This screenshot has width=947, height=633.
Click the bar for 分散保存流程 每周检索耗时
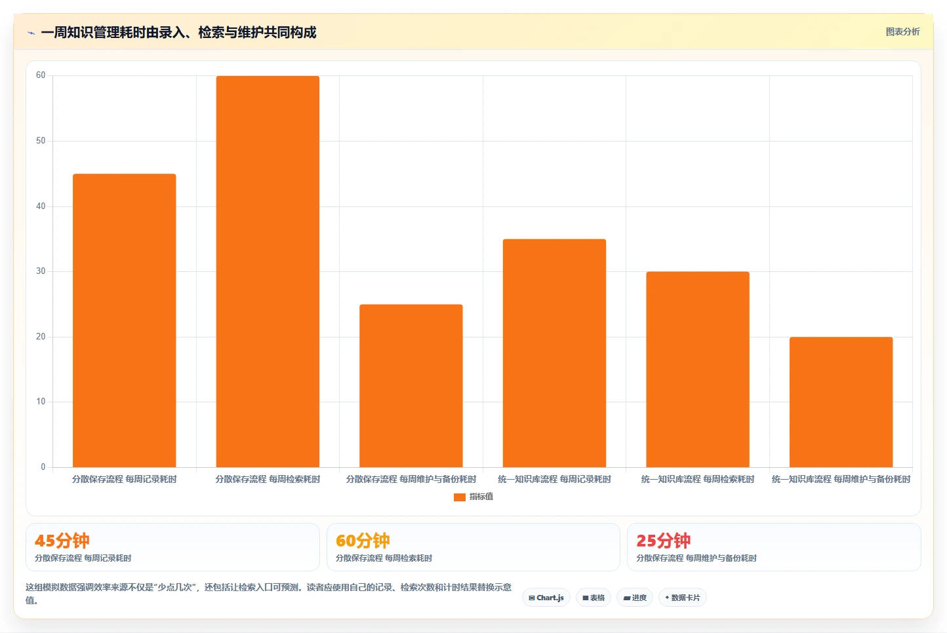click(x=268, y=271)
